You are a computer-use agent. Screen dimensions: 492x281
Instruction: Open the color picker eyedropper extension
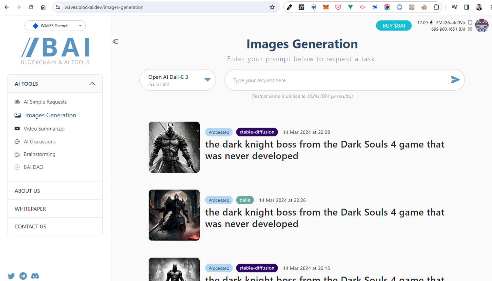289,7
